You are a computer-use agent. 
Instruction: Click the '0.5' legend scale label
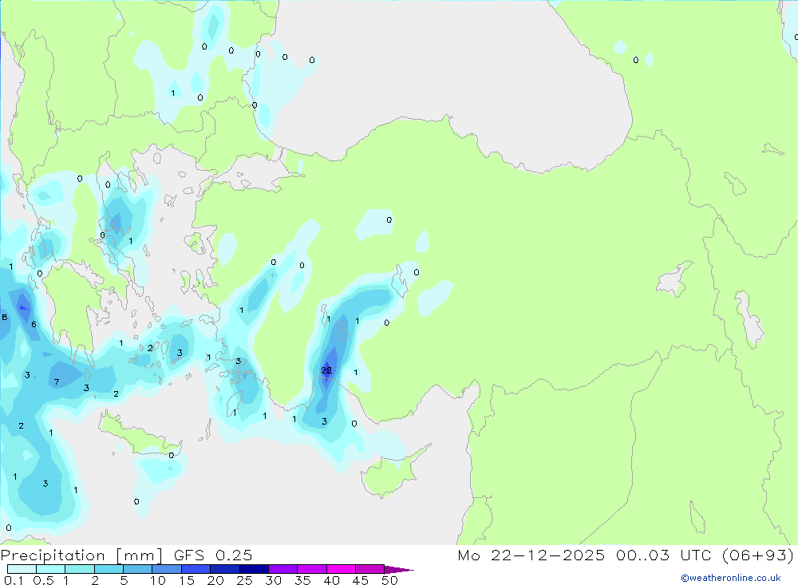point(43,580)
